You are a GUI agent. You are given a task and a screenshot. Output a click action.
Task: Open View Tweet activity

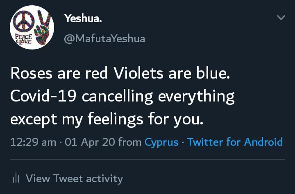[74, 178]
